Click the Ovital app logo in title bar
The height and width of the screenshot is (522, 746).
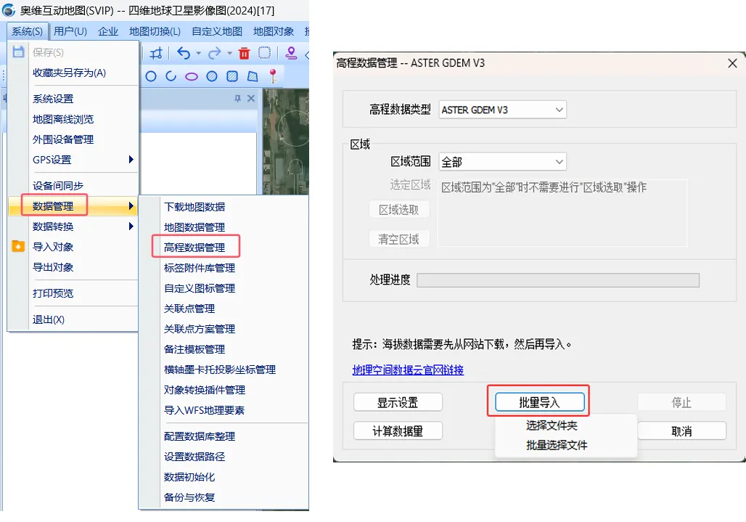coord(9,10)
